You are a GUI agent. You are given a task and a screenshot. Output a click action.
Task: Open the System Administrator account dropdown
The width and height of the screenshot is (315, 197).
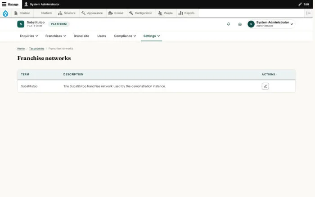point(271,24)
